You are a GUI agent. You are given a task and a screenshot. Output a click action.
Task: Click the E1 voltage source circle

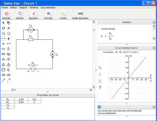pos(33,69)
